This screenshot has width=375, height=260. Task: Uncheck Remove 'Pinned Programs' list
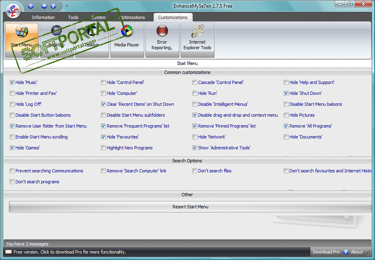coord(195,126)
